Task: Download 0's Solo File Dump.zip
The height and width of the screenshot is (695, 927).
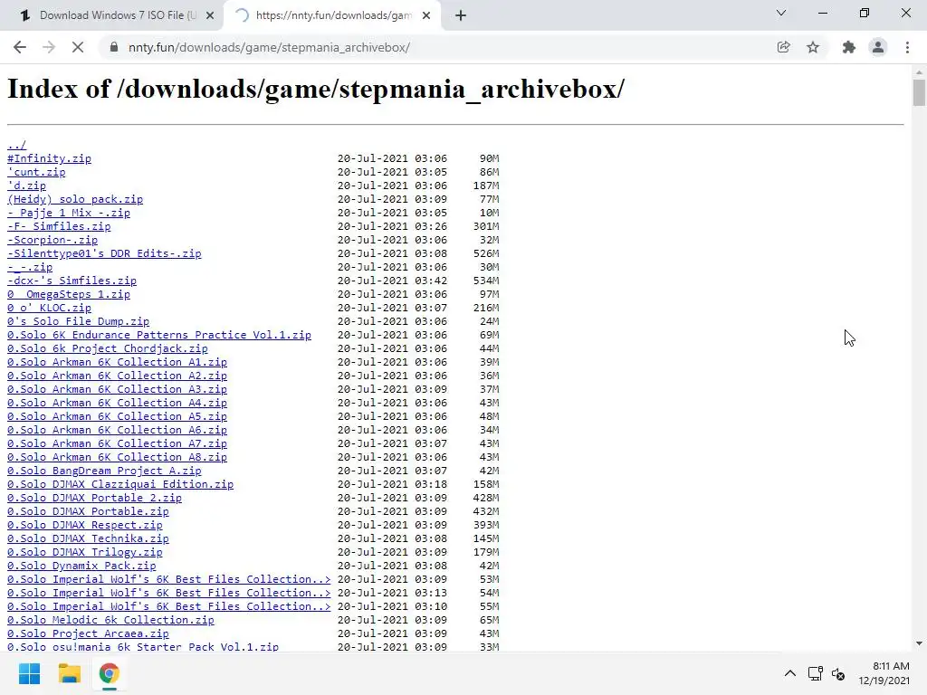Action: (x=78, y=321)
